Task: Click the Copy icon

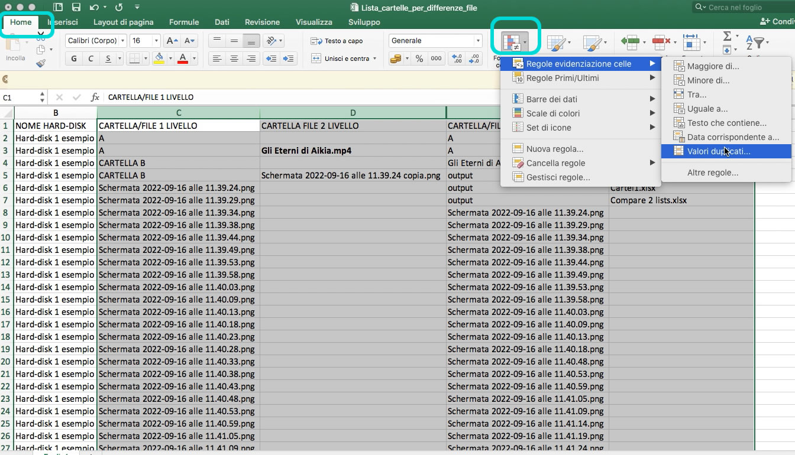Action: [41, 50]
